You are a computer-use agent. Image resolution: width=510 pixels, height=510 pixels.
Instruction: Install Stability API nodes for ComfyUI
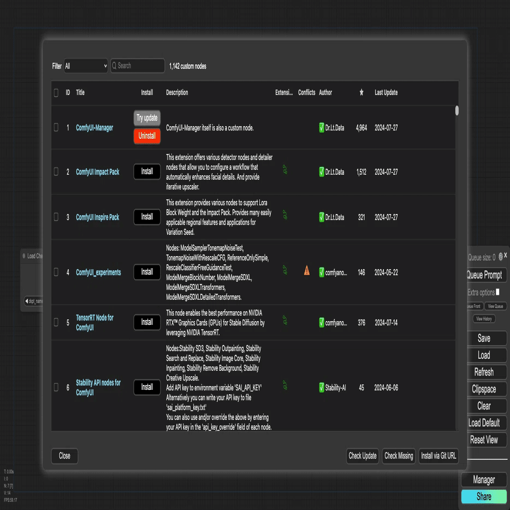[x=147, y=387]
